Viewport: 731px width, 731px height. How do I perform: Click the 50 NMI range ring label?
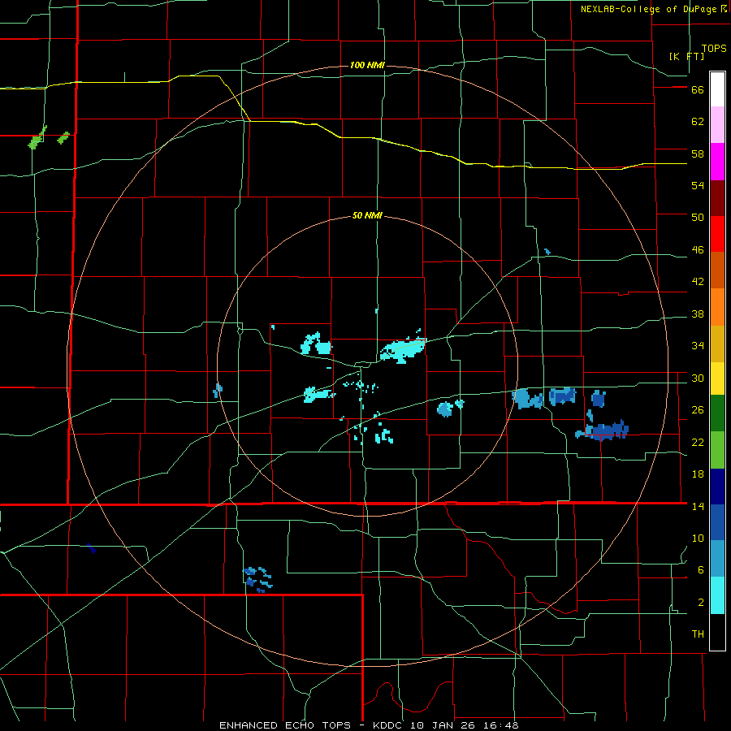(367, 215)
